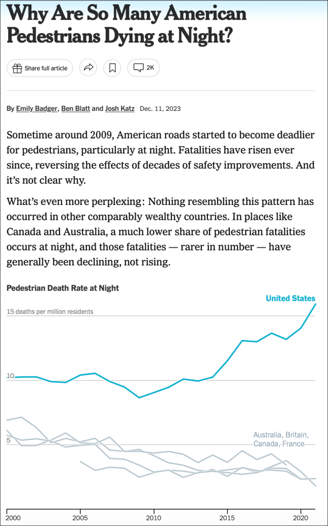Save article with the bookmark icon

point(112,68)
